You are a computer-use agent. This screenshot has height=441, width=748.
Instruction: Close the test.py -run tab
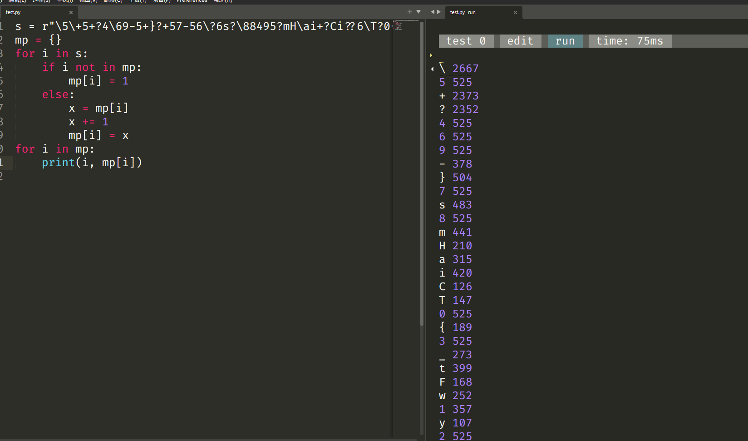pyautogui.click(x=515, y=12)
